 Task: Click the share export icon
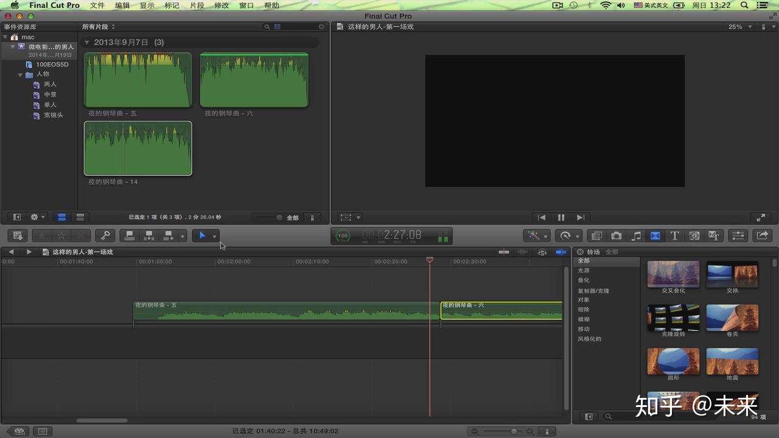tap(762, 235)
